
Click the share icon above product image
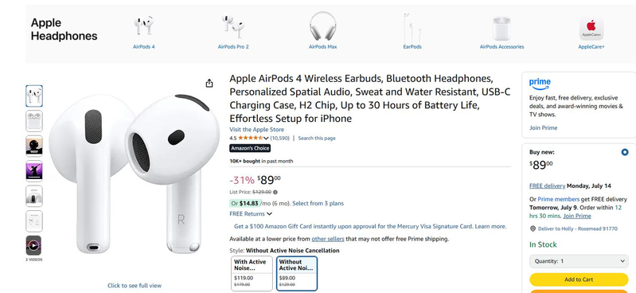click(209, 83)
